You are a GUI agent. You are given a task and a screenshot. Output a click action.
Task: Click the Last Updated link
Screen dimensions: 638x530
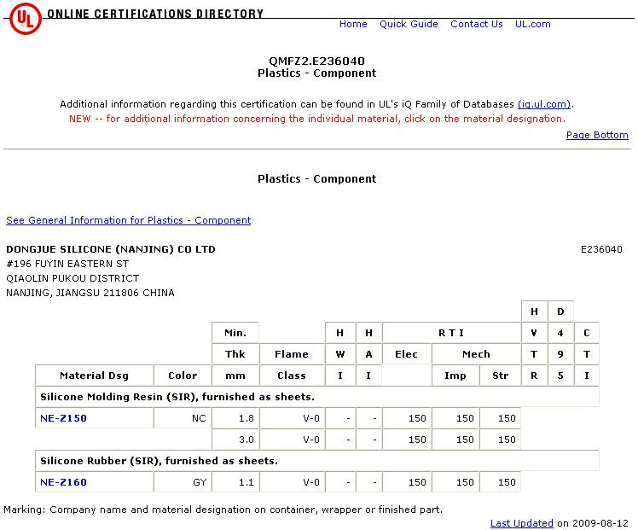point(522,523)
